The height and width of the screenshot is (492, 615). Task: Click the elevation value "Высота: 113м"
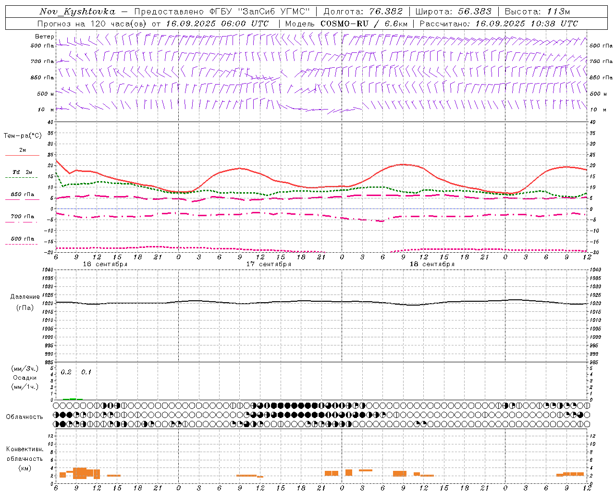(537, 12)
